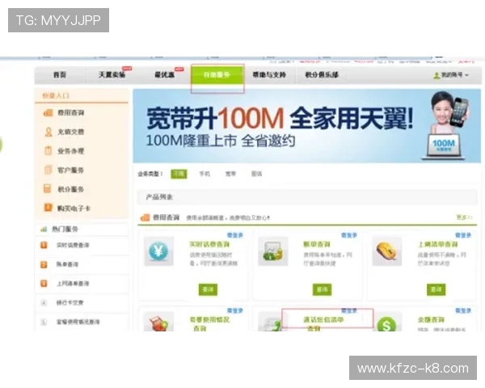Image resolution: width=485 pixels, height=388 pixels.
Task: Click the 需登录 tag on the 实时话费查询 card
Action: (235, 235)
